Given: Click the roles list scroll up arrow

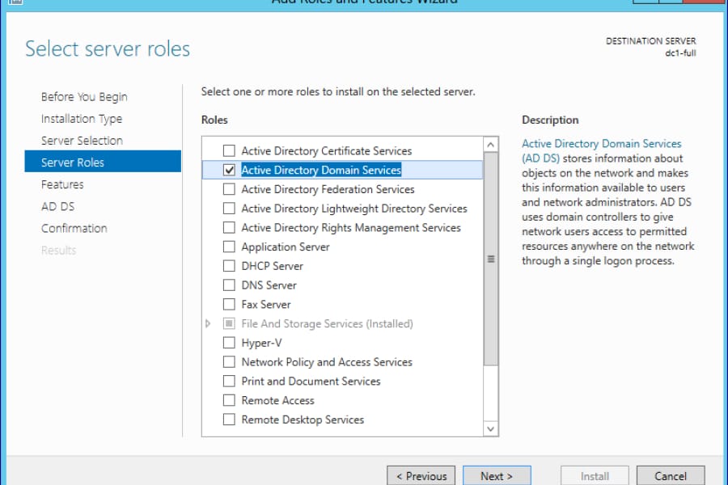Looking at the screenshot, I should (x=490, y=145).
